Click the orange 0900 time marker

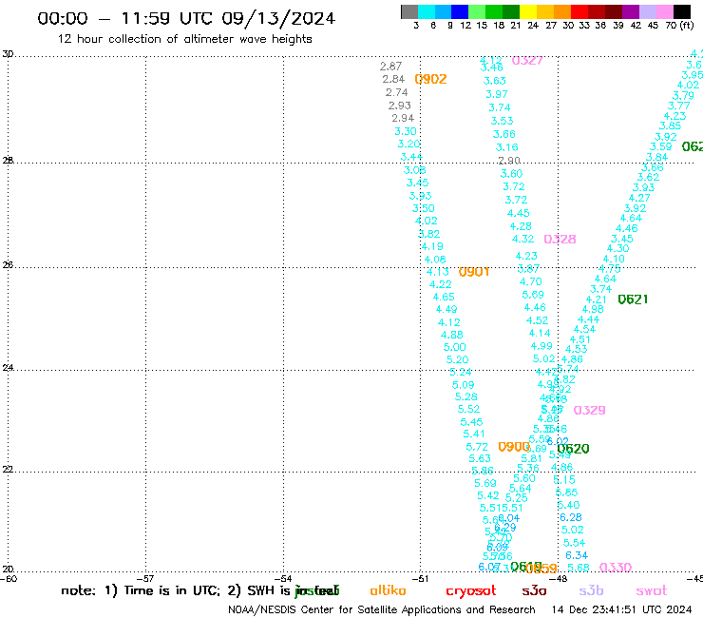click(x=514, y=447)
